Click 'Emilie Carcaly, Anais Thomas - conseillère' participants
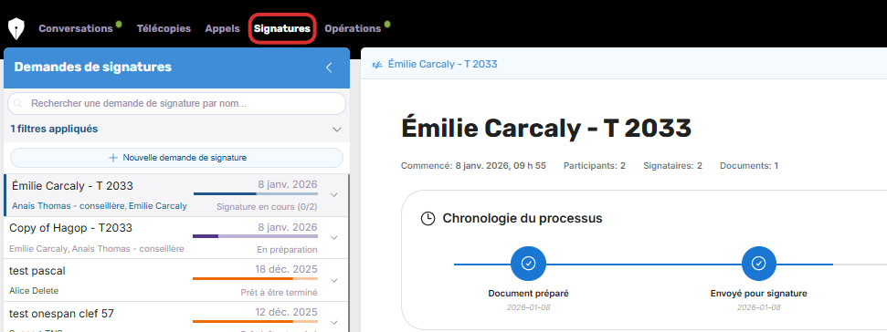887x332 pixels. coord(97,248)
